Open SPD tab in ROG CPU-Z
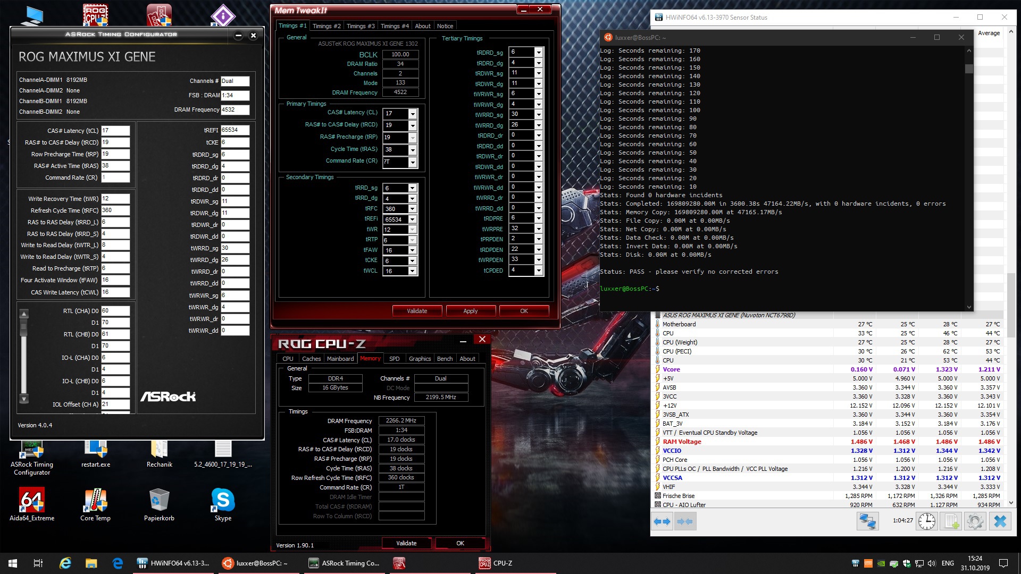The image size is (1021, 574). click(x=394, y=359)
